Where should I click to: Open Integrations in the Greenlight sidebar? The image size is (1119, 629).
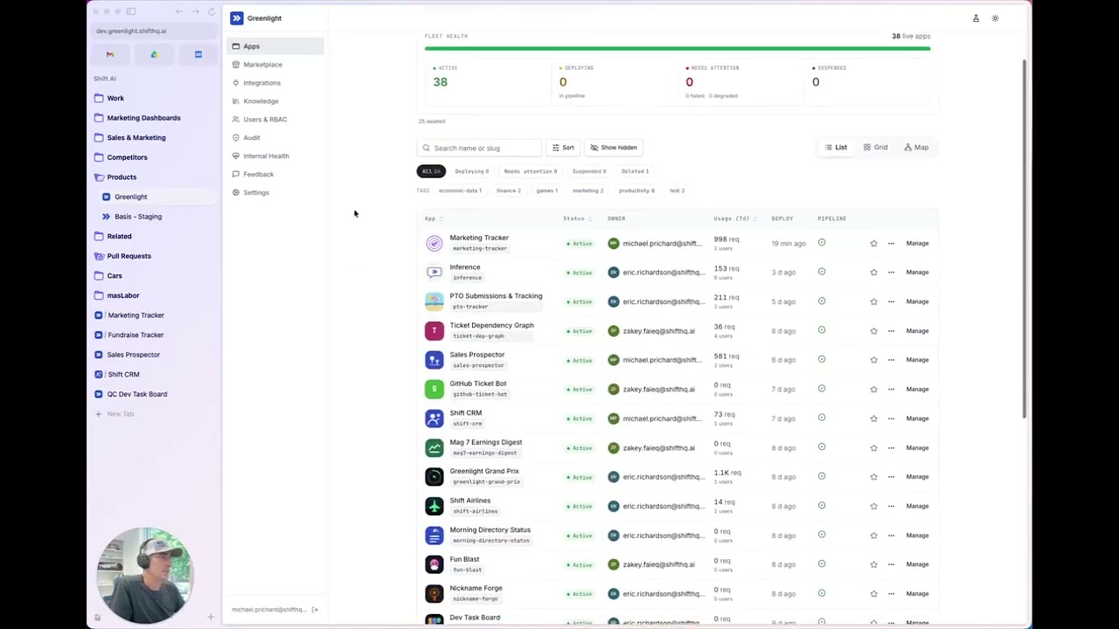click(261, 83)
